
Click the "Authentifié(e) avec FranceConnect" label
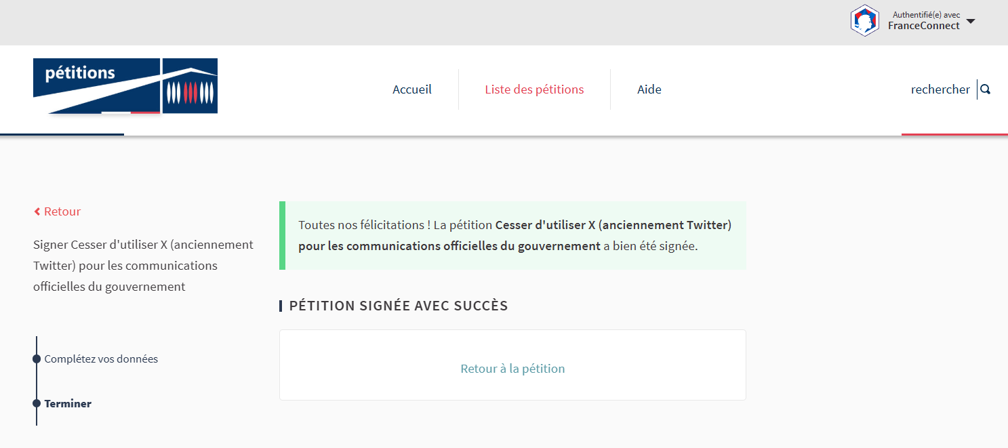[x=924, y=20]
